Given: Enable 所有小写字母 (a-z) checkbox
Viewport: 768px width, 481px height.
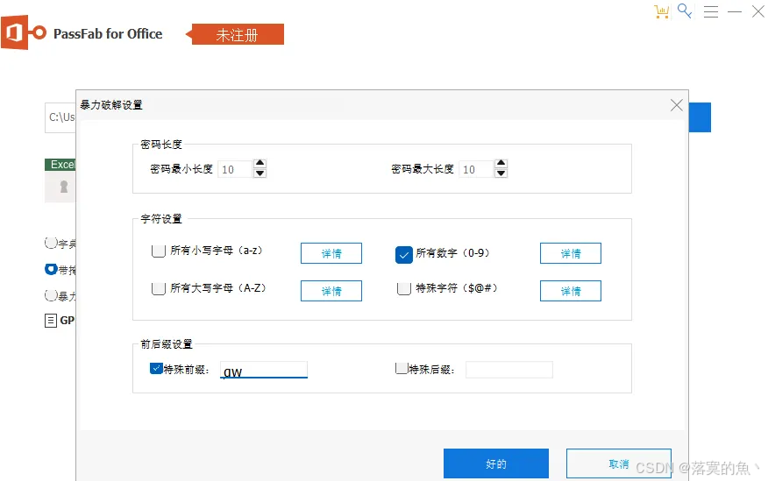Looking at the screenshot, I should (158, 251).
